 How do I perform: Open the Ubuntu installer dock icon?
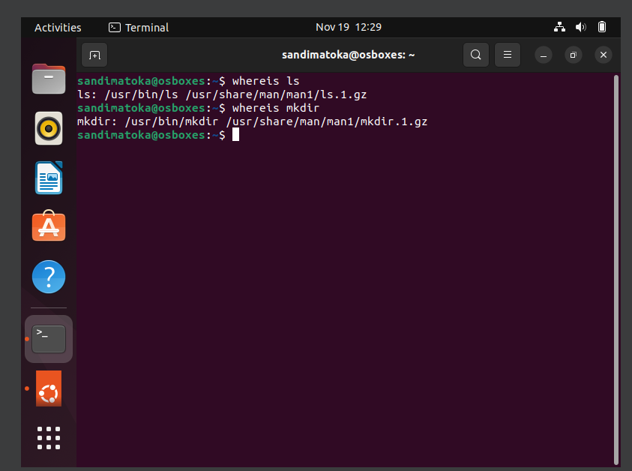[x=49, y=388]
